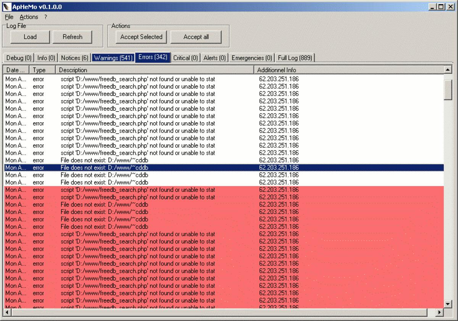Switch to the Warnings (541) tab

(x=113, y=57)
